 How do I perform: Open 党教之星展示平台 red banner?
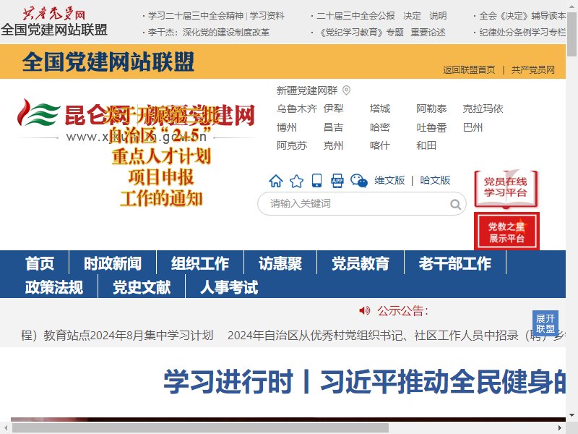click(x=506, y=231)
